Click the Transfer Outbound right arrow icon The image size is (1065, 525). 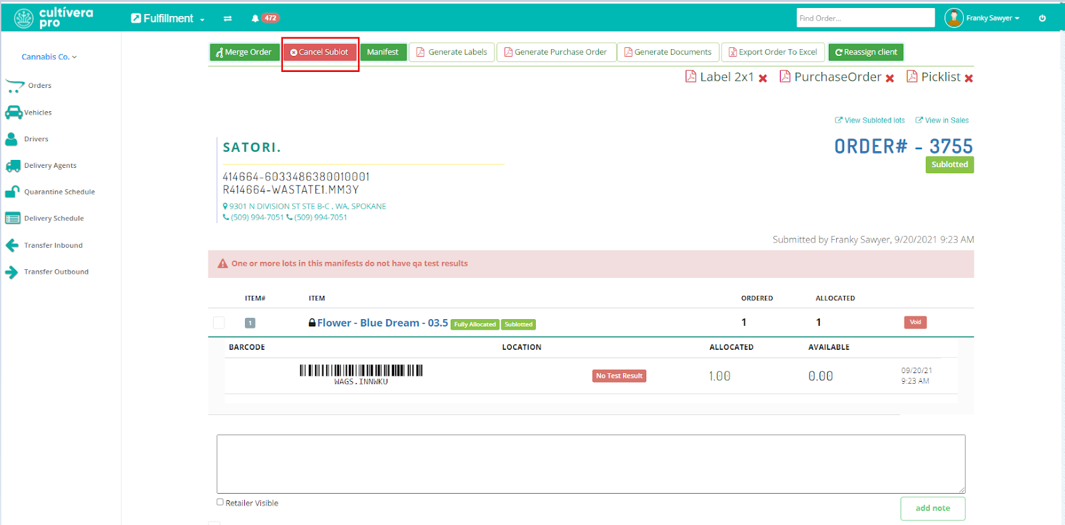12,272
